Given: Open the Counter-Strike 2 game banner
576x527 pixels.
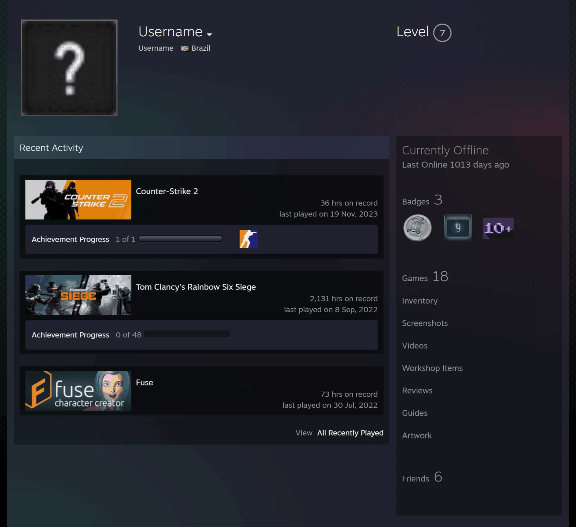Looking at the screenshot, I should coord(78,199).
